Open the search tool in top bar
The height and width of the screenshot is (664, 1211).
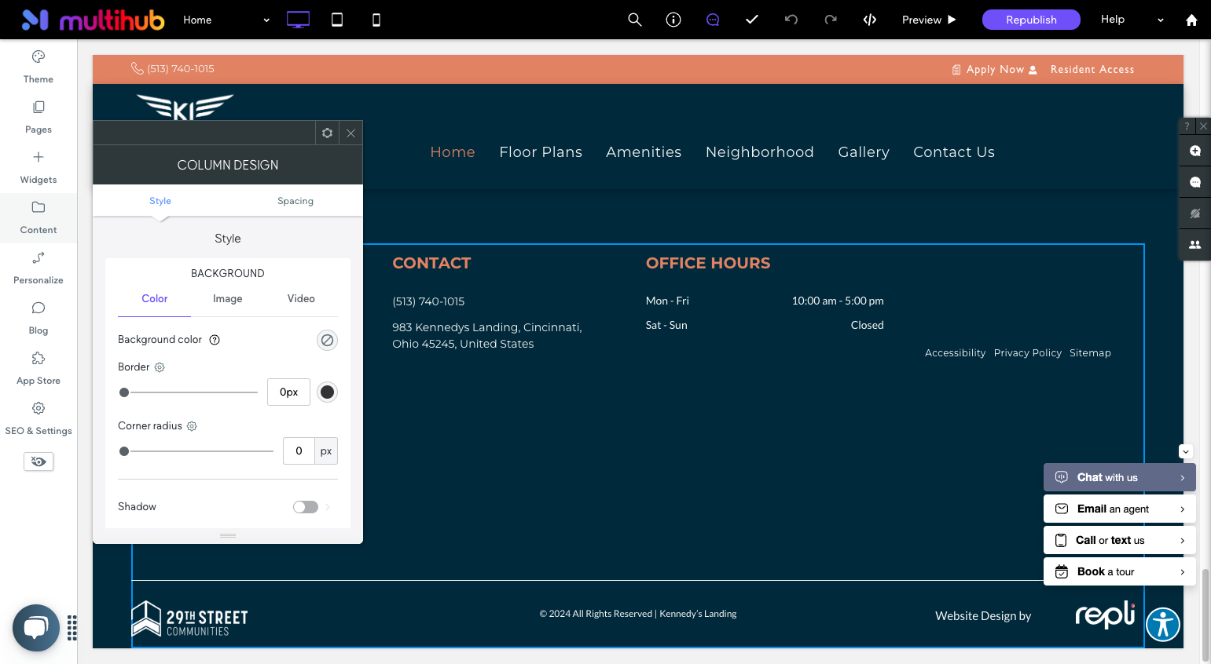[635, 20]
